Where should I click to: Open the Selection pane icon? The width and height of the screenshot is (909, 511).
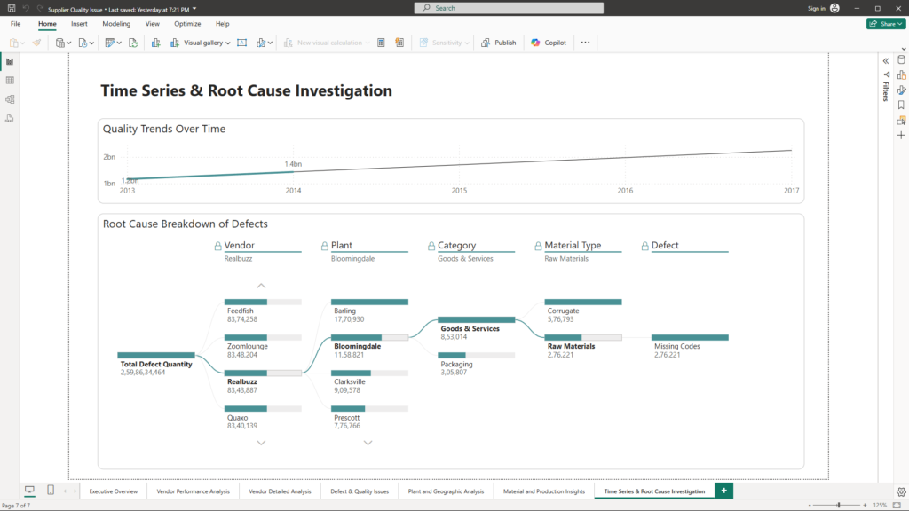[901, 120]
